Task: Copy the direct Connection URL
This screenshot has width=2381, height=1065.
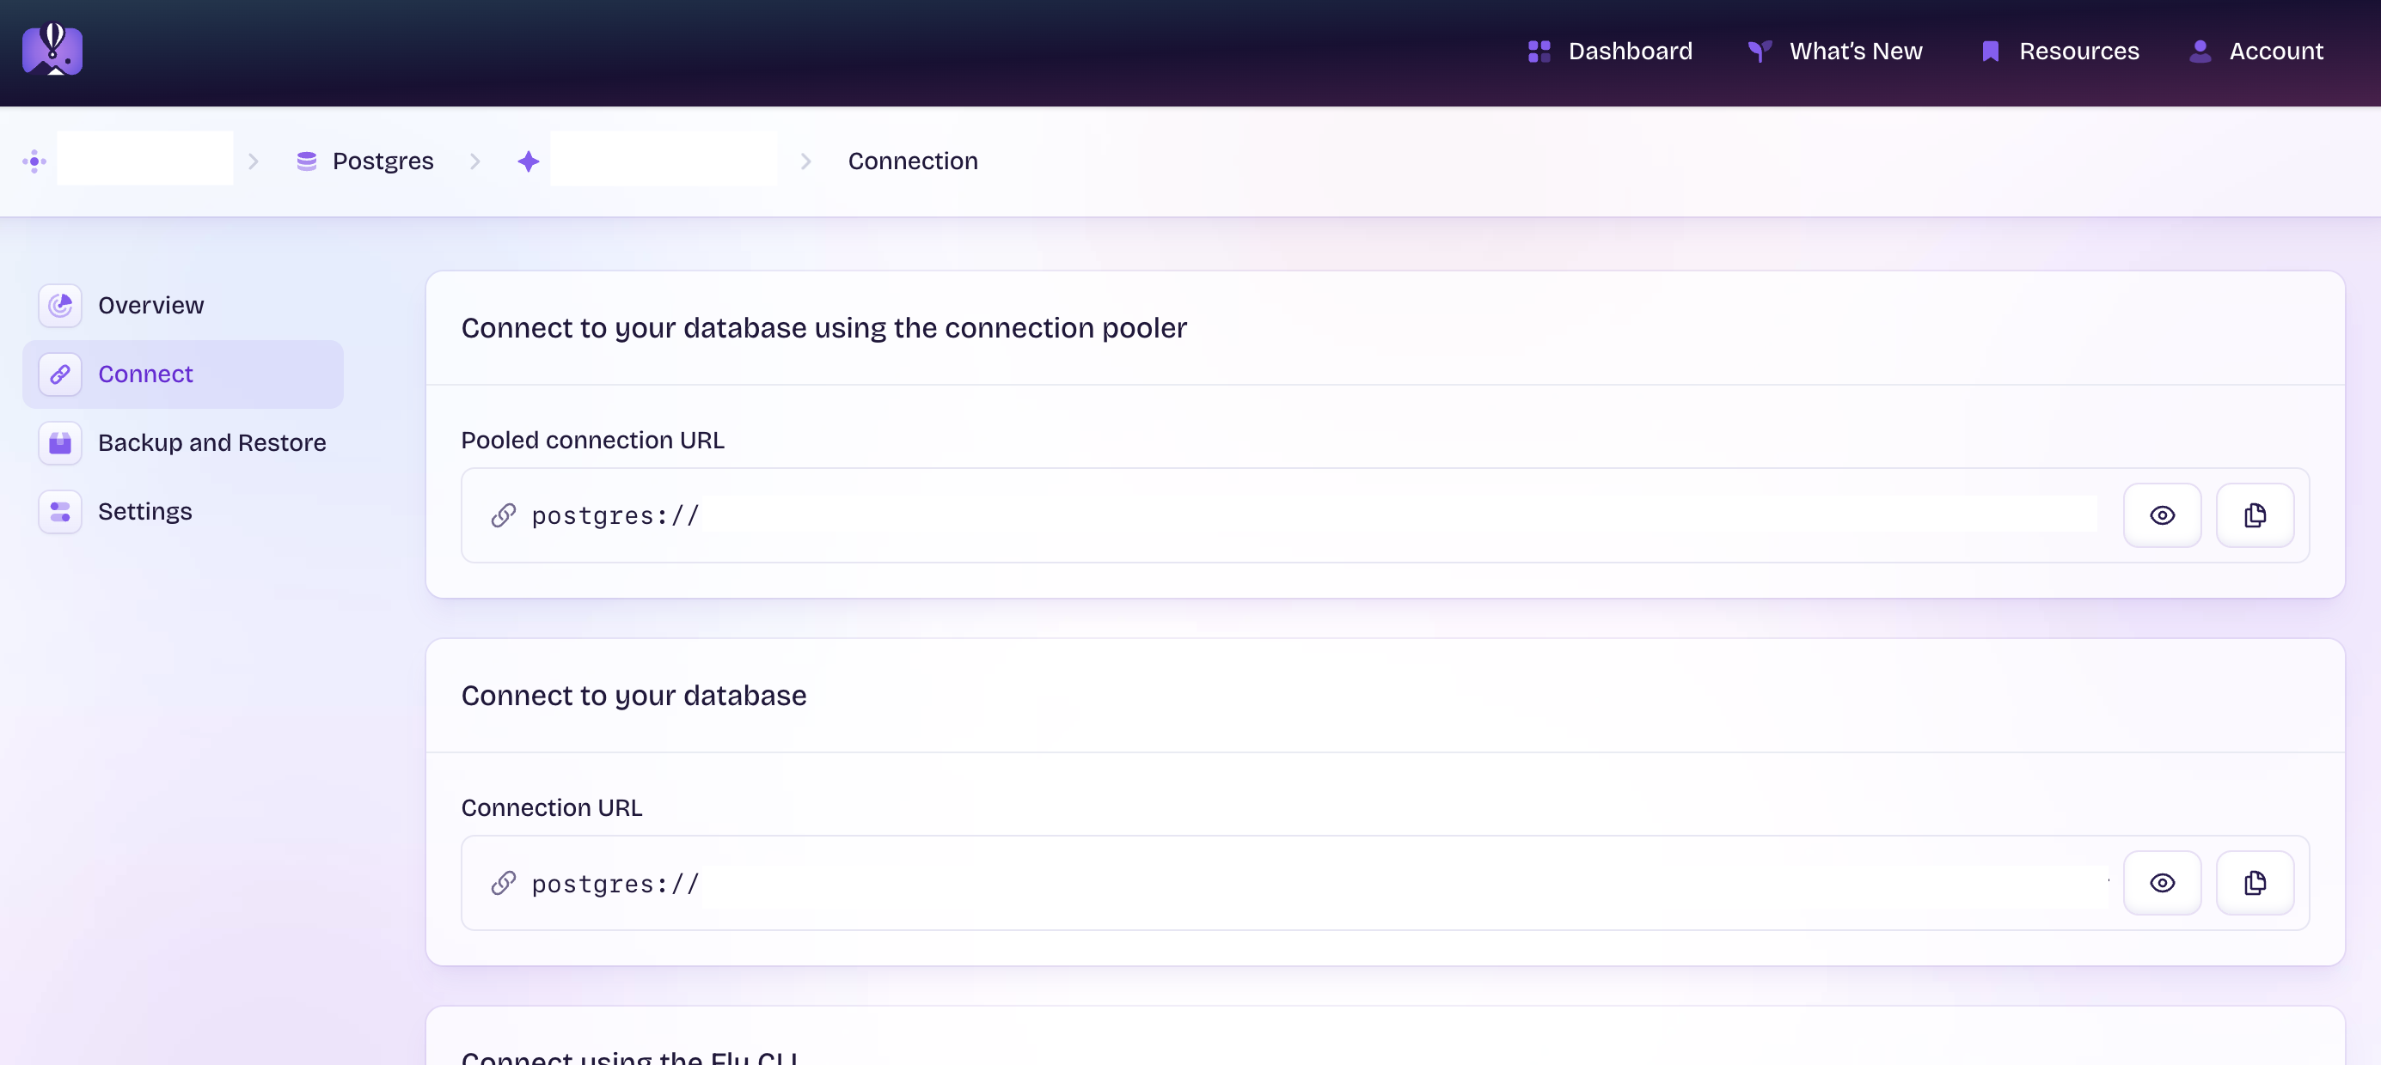Action: (2256, 883)
